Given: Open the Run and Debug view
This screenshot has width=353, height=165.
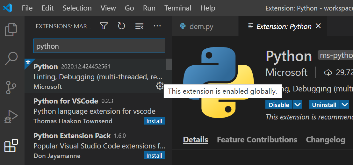Looking at the screenshot, I should tap(11, 117).
